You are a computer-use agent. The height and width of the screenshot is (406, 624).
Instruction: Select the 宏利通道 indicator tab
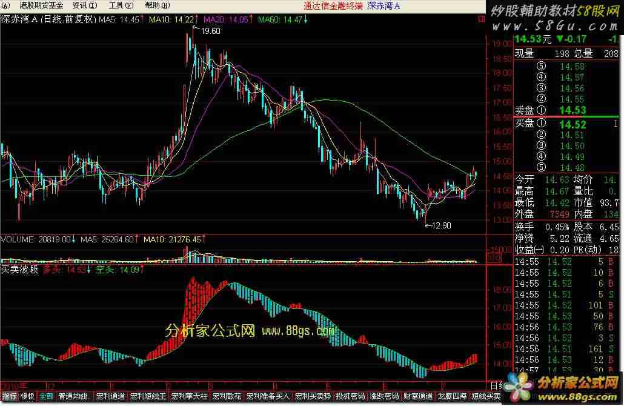(111, 396)
